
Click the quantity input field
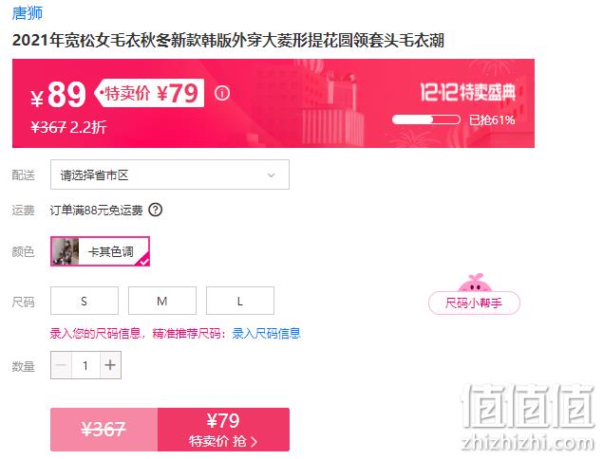click(x=85, y=365)
